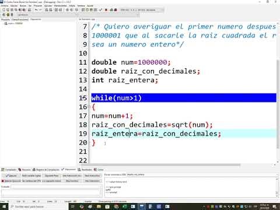Click the Find toolbar icon
Screen dimensions: 280x210
(x=47, y=10)
